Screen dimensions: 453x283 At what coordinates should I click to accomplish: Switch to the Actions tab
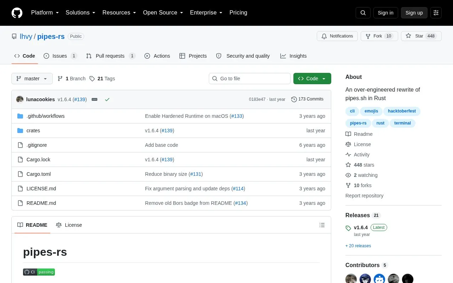(157, 56)
